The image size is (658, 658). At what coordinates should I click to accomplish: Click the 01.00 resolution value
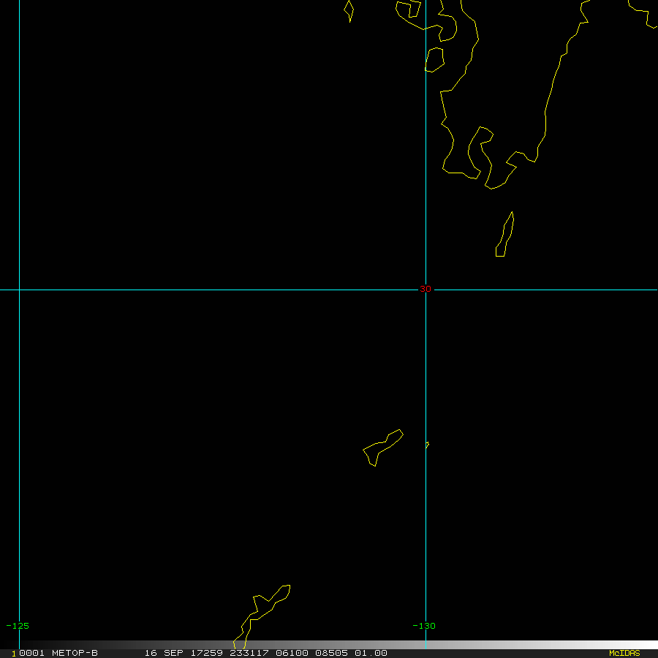[371, 653]
